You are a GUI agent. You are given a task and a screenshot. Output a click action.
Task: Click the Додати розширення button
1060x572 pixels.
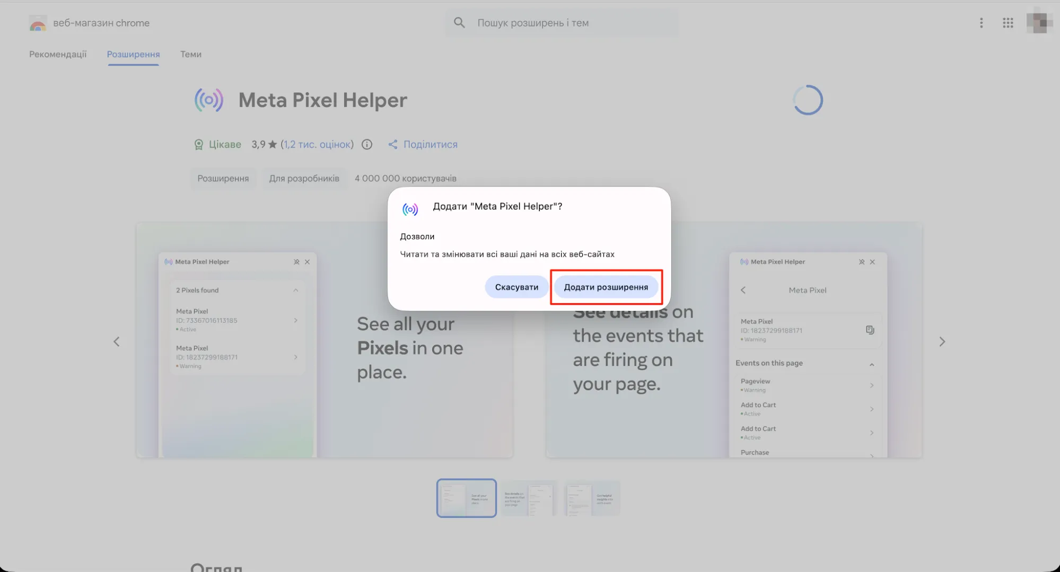(x=606, y=287)
